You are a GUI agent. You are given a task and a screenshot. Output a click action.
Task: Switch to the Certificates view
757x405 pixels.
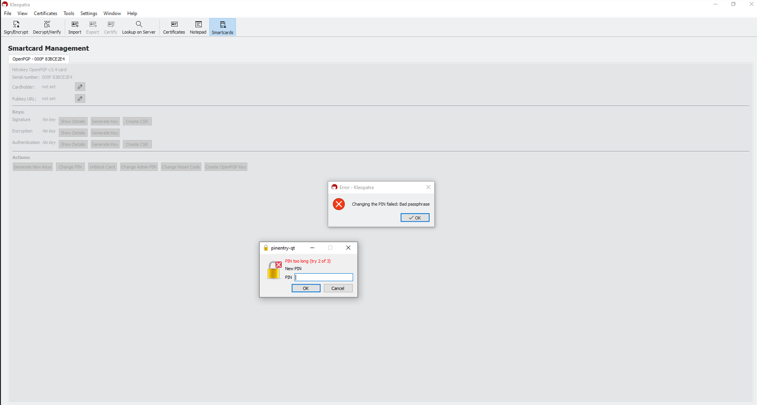pyautogui.click(x=174, y=27)
